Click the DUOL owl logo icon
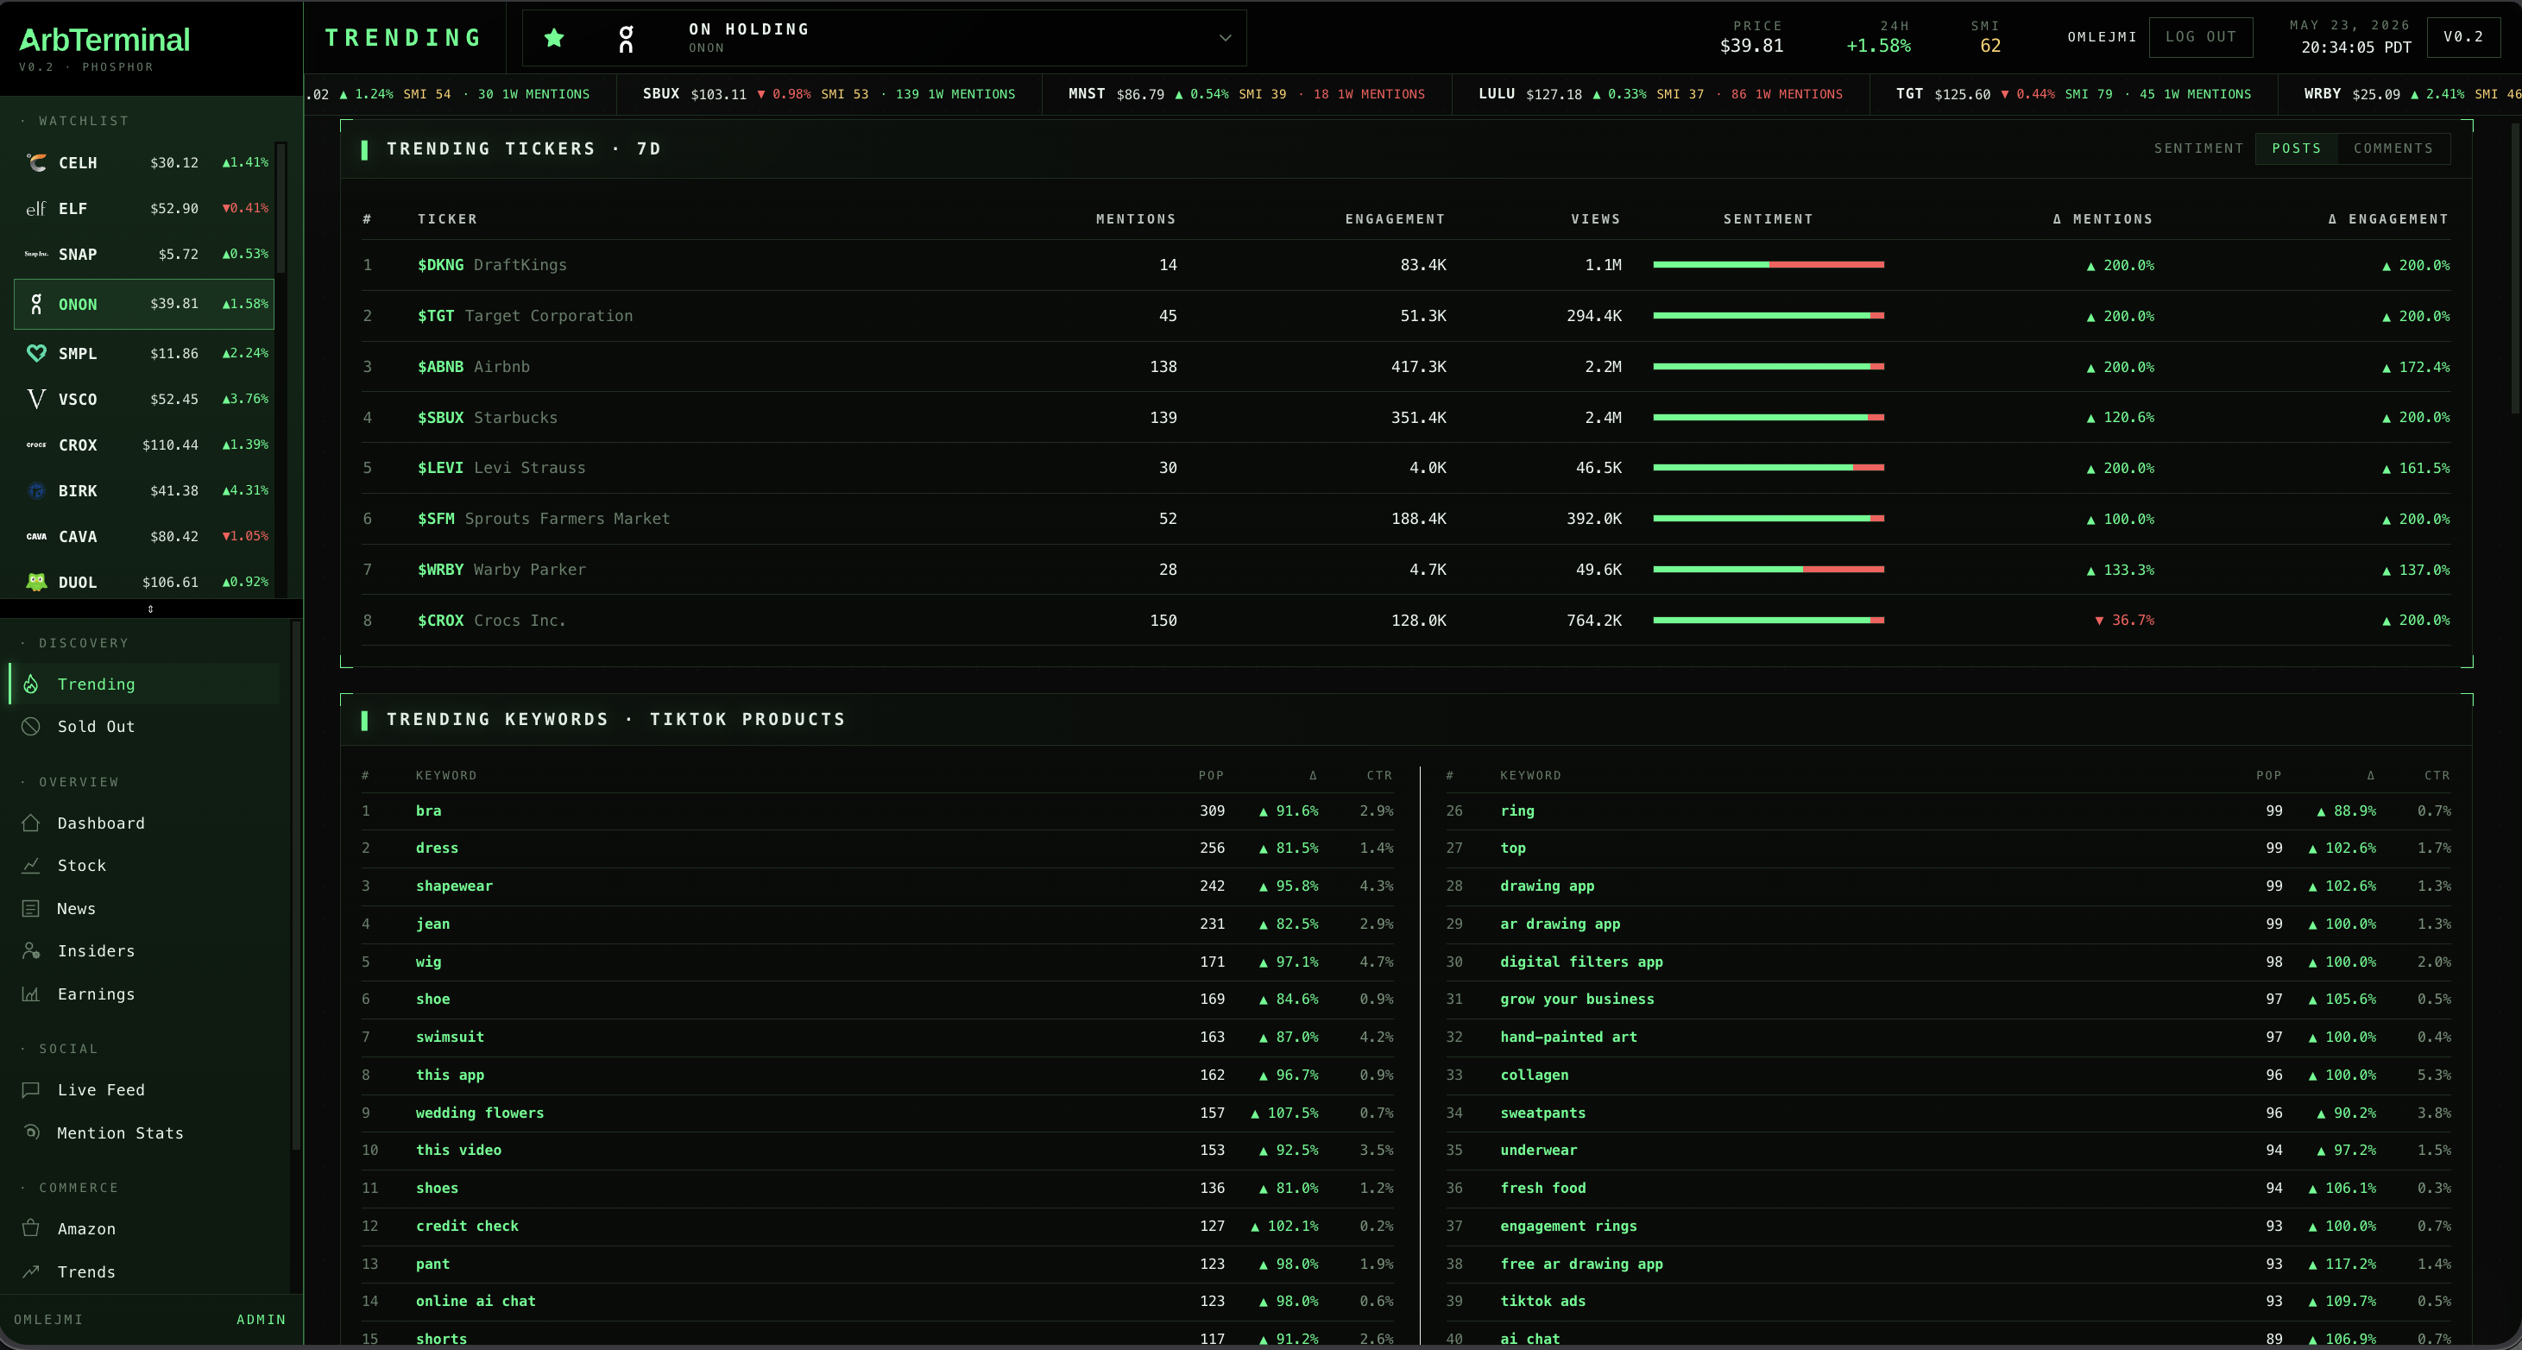Viewport: 2522px width, 1350px height. (36, 583)
